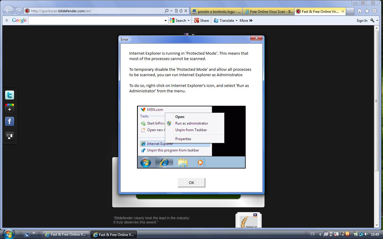Screen dimensions: 383x239
Task: Click the Google Toolbar Search button
Action: [x=178, y=20]
